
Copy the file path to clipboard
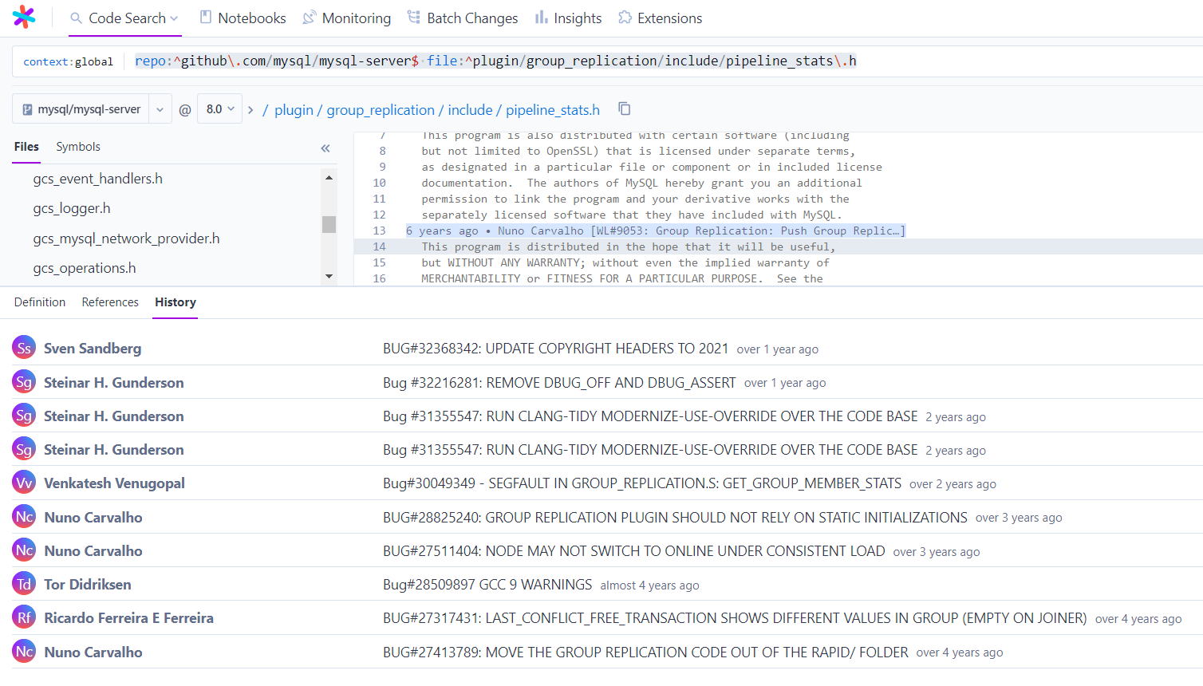click(625, 108)
